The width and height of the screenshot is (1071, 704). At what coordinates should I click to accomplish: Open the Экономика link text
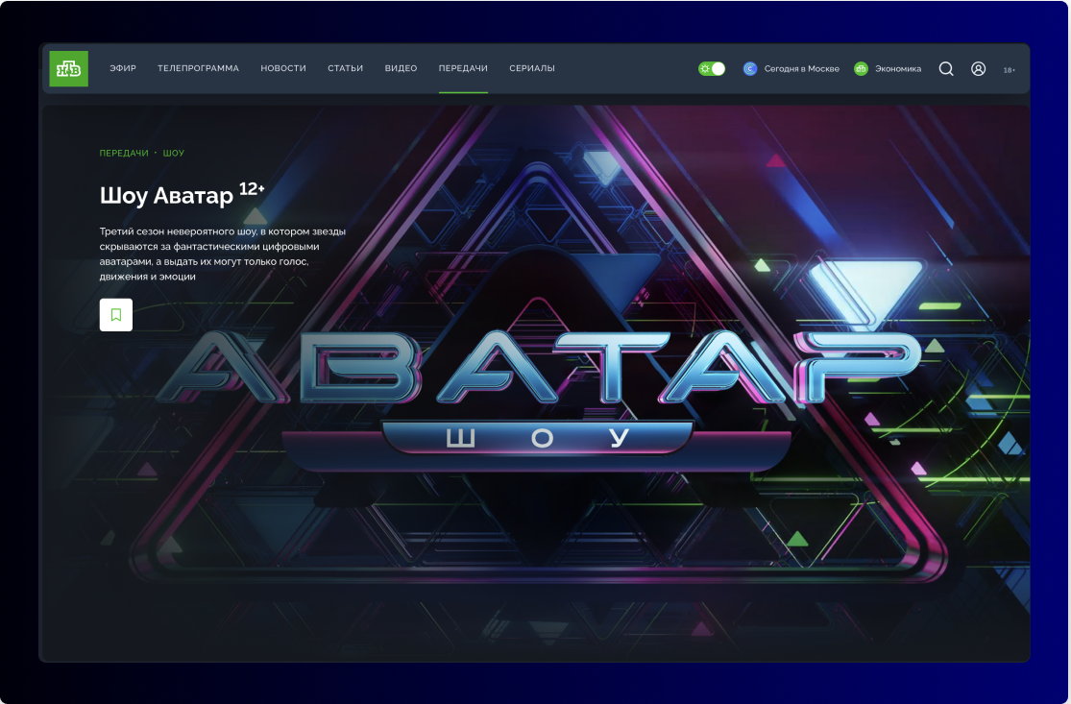coord(897,68)
